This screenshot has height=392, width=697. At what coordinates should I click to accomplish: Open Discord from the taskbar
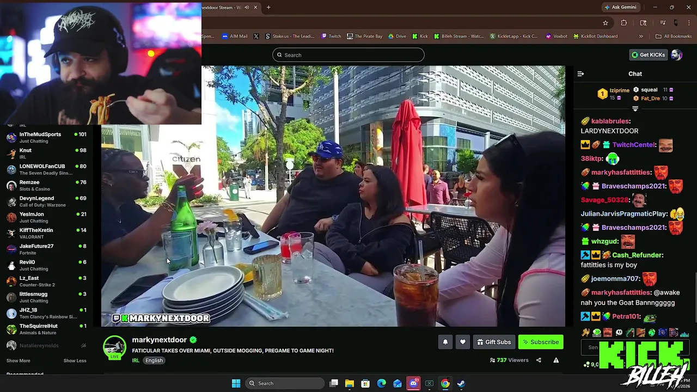[x=413, y=383]
